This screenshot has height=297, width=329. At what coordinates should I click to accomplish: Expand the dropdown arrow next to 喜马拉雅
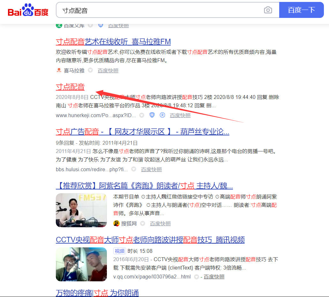click(x=90, y=70)
